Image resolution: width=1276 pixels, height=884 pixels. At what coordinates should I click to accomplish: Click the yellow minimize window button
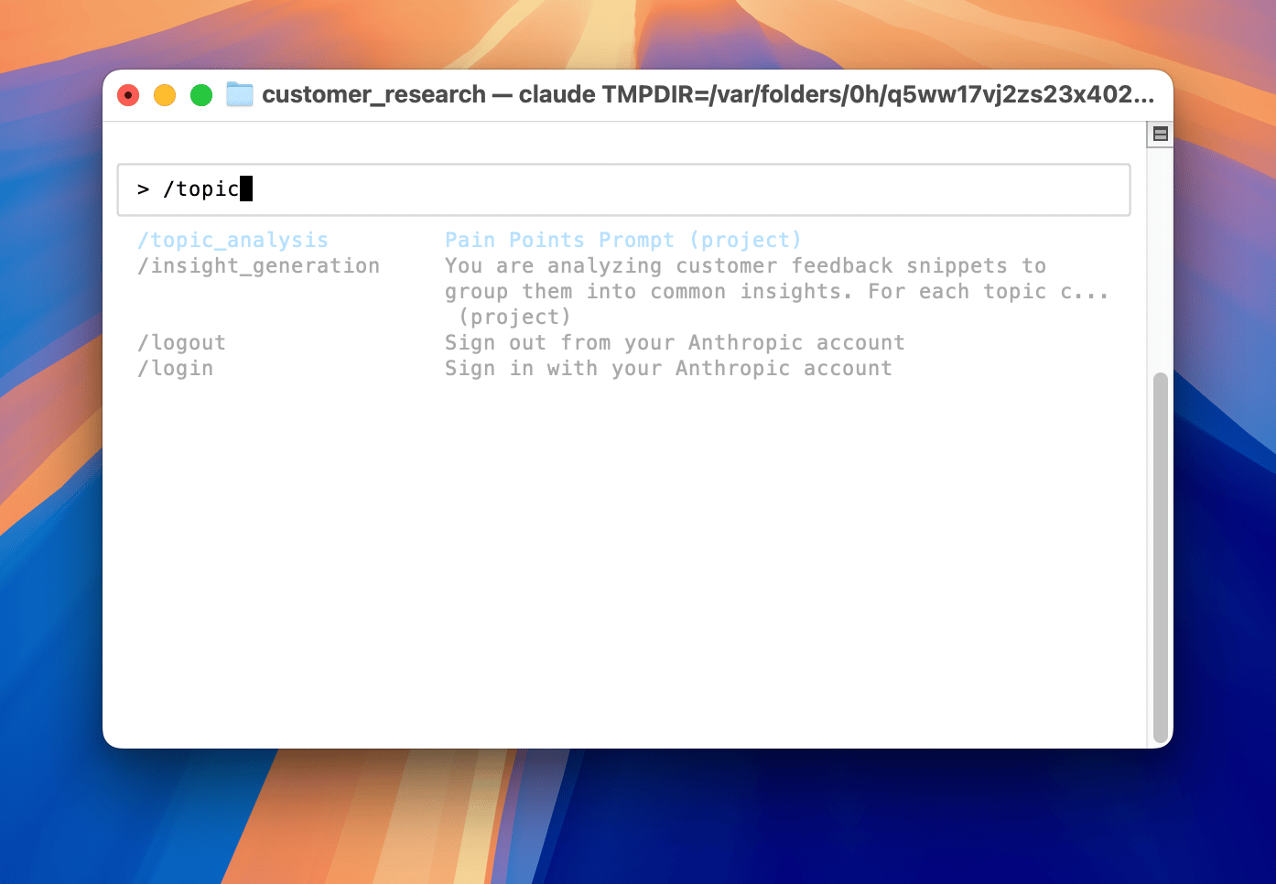pos(165,95)
